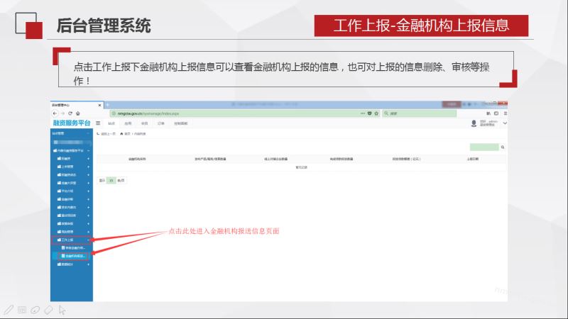Click the browser home icon
568x319 pixels.
pos(78,113)
